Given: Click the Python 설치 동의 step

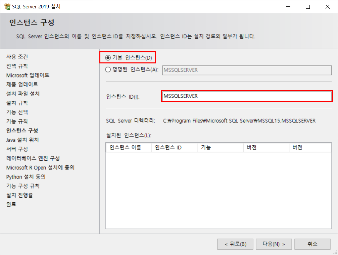Looking at the screenshot, I should (26, 177).
